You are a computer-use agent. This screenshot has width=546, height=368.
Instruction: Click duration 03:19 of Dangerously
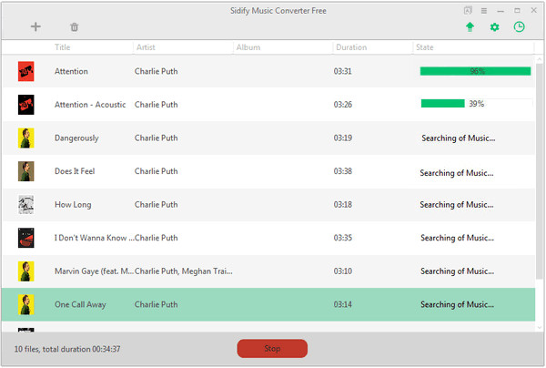(x=343, y=138)
